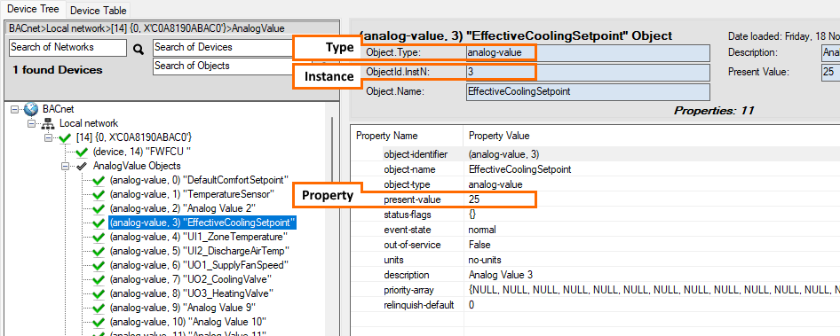Click the magnifier icon beside Search of Networks
The height and width of the screenshot is (336, 840).
[x=139, y=50]
